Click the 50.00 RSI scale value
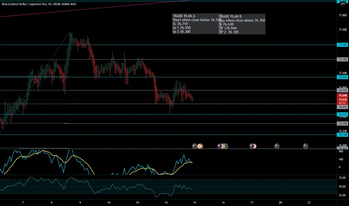349x206 pixels. (342, 187)
